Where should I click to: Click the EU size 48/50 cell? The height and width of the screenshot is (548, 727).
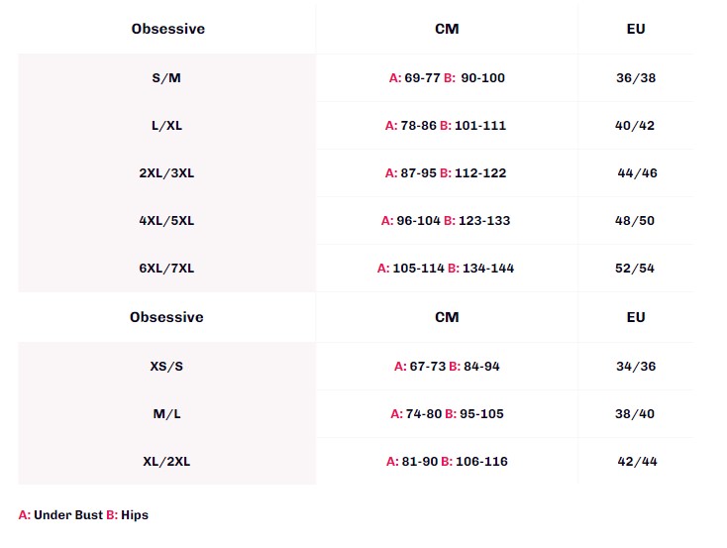click(635, 221)
